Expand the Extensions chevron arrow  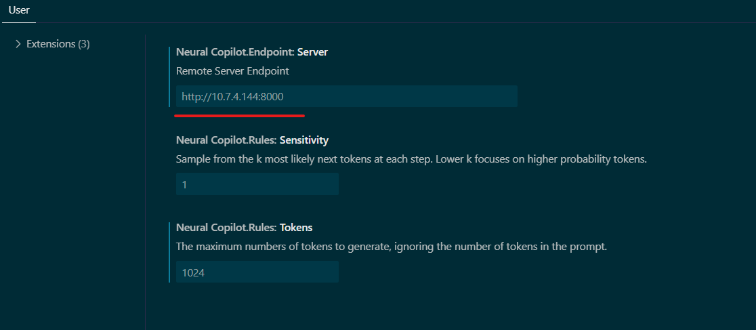coord(18,44)
